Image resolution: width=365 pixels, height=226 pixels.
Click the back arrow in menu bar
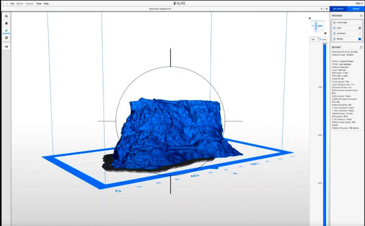[3, 4]
